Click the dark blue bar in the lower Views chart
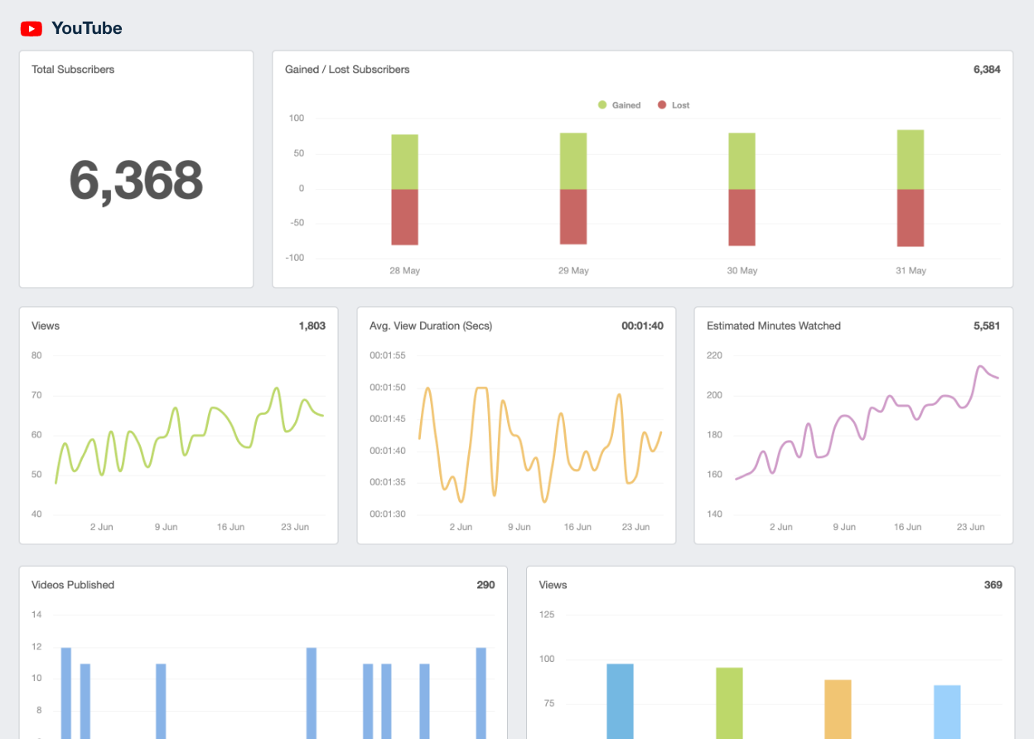The image size is (1034, 739). [x=620, y=701]
